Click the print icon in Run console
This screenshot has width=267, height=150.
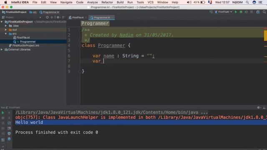pos(9,133)
